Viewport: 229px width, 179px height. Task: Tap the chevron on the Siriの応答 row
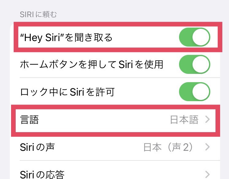click(208, 174)
